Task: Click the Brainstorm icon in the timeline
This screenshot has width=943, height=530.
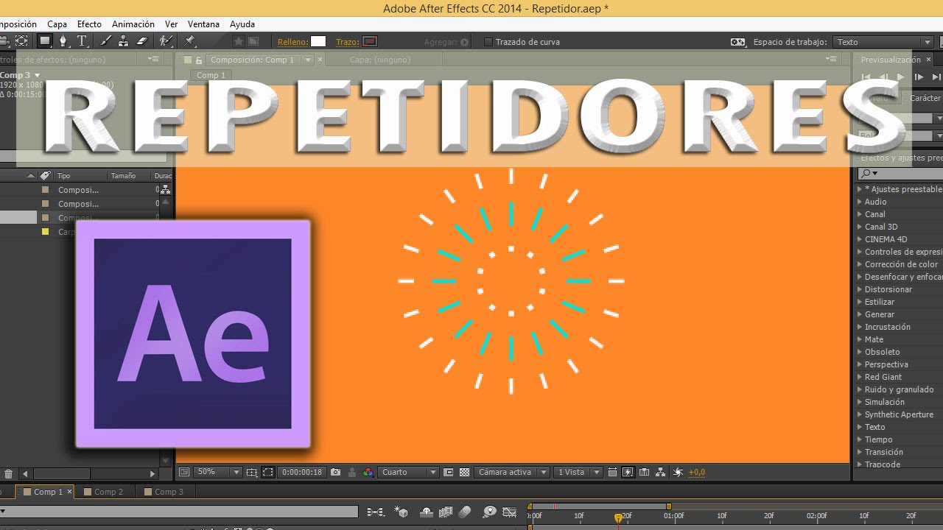Action: coord(489,512)
